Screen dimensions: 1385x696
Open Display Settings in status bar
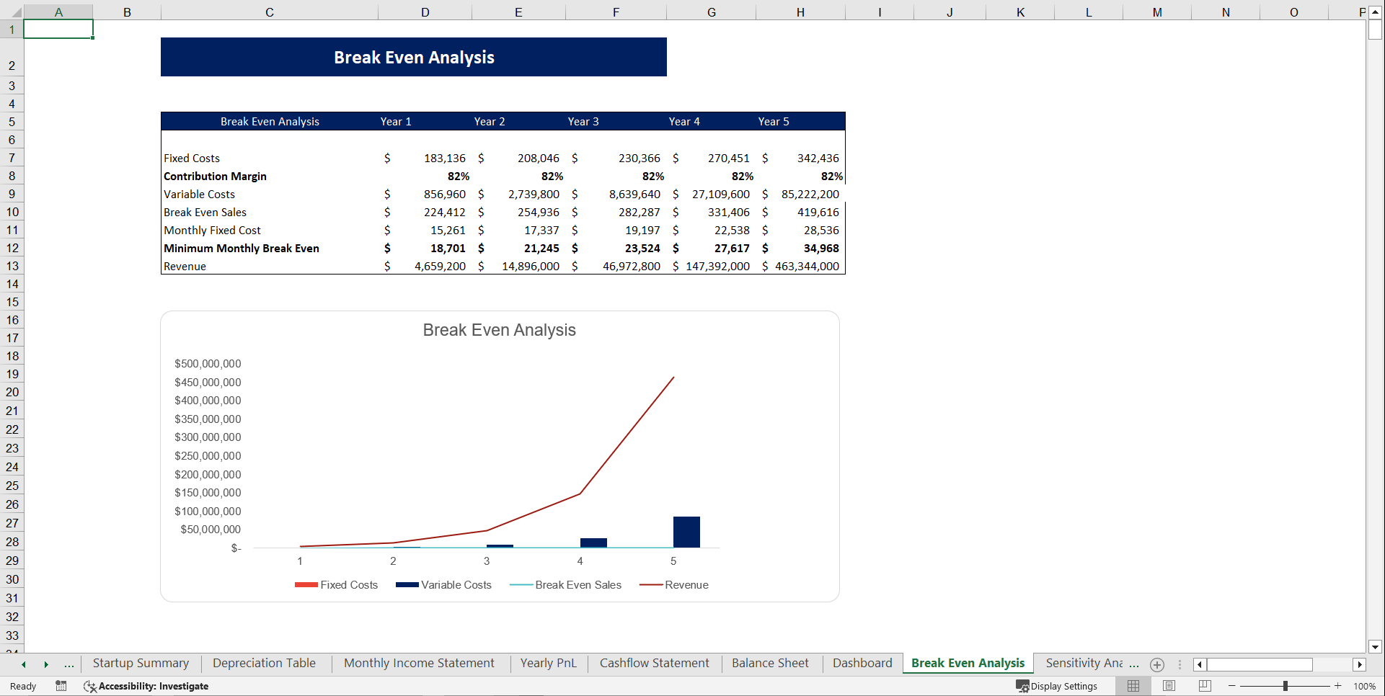[1057, 686]
